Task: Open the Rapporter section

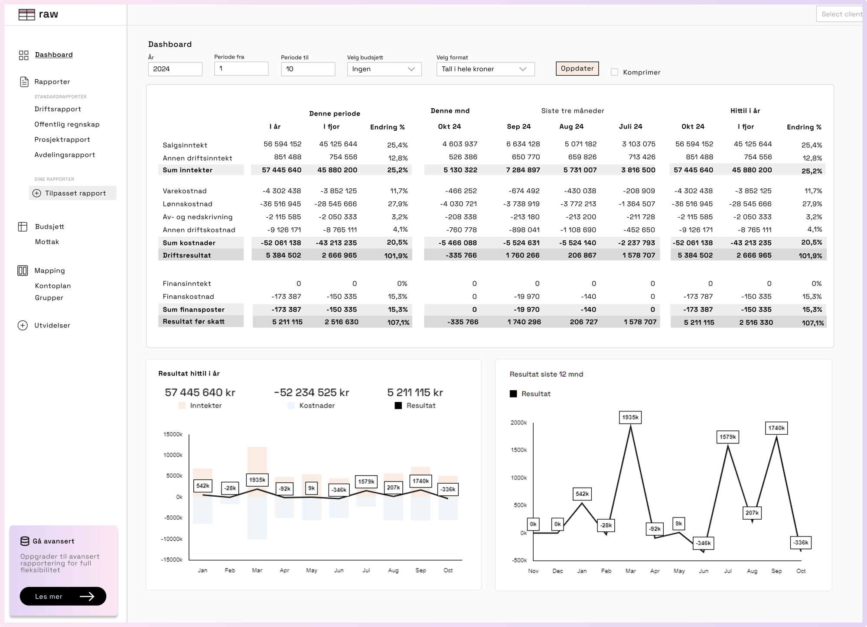Action: [x=52, y=82]
